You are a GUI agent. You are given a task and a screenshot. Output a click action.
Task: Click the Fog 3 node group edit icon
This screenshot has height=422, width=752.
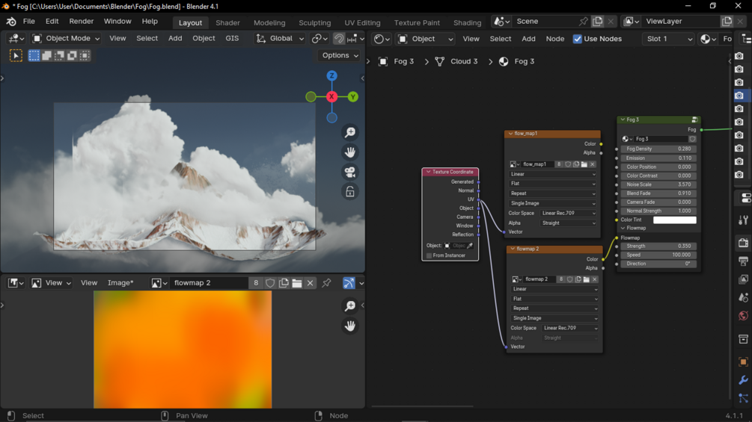click(x=694, y=120)
